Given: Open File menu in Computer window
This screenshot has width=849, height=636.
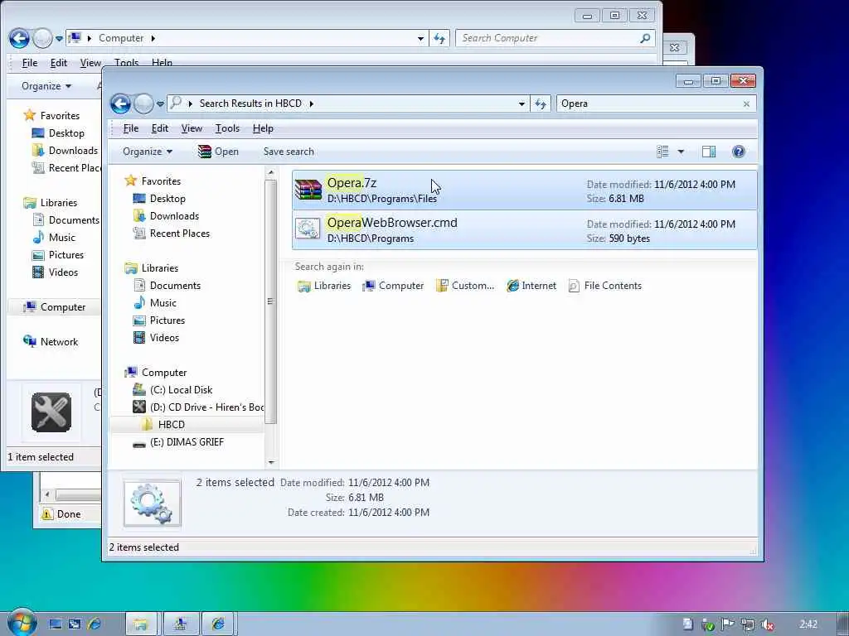Looking at the screenshot, I should (29, 63).
